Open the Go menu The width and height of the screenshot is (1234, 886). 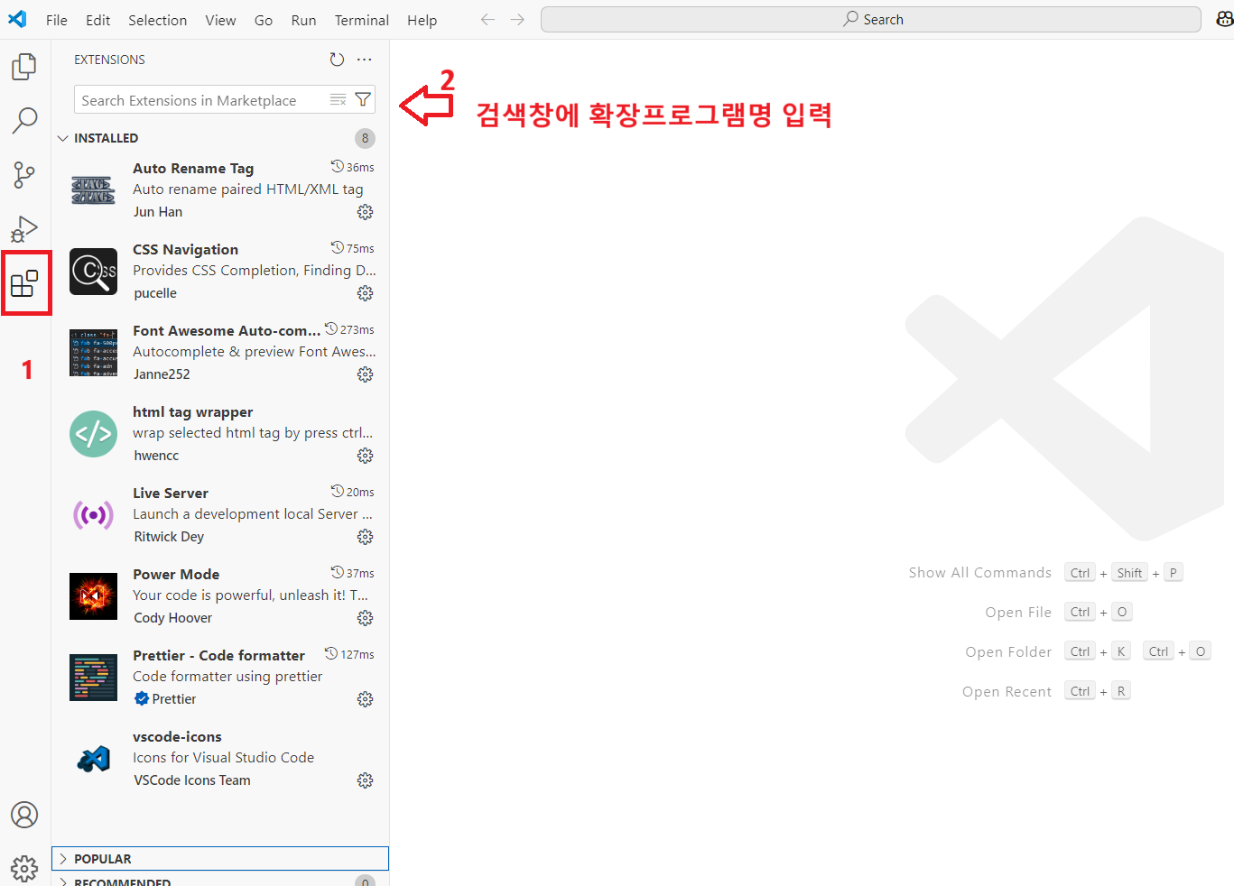pyautogui.click(x=264, y=20)
